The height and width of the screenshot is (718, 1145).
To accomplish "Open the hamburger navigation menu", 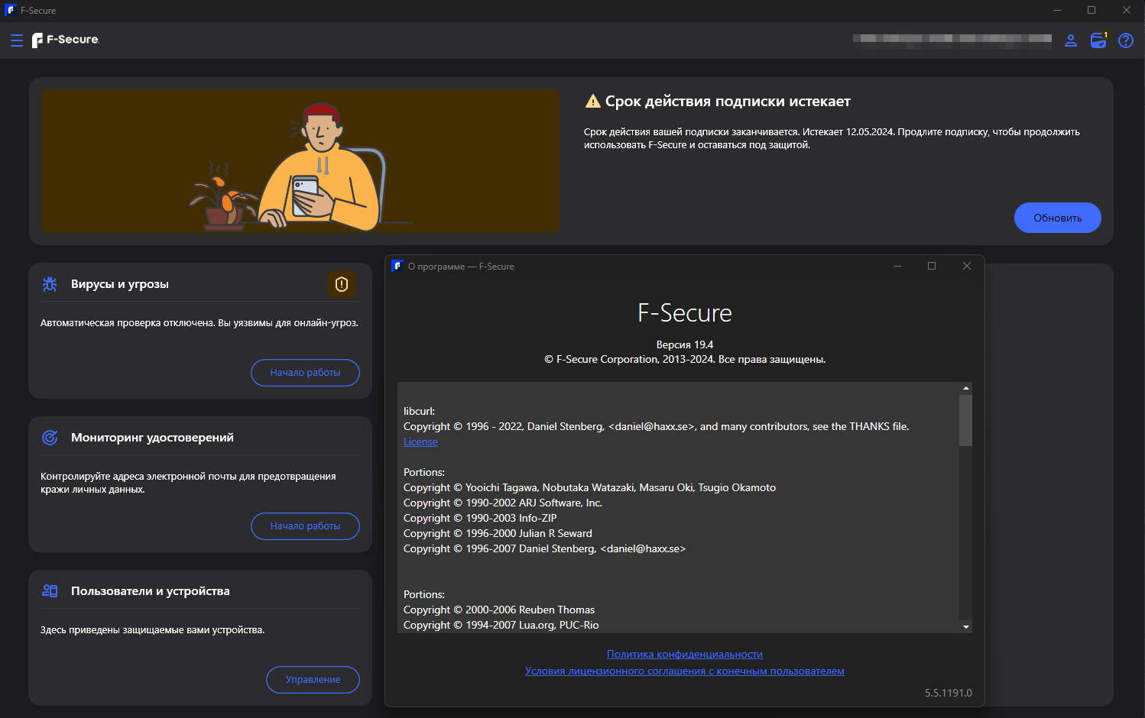I will coord(17,40).
